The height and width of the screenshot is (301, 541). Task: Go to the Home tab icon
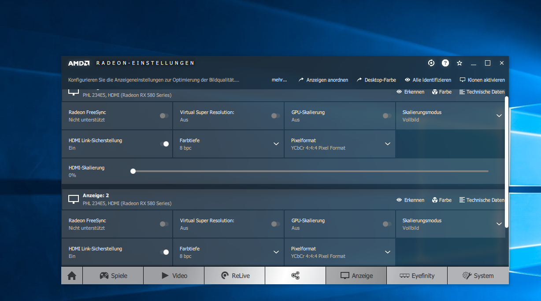(x=72, y=275)
